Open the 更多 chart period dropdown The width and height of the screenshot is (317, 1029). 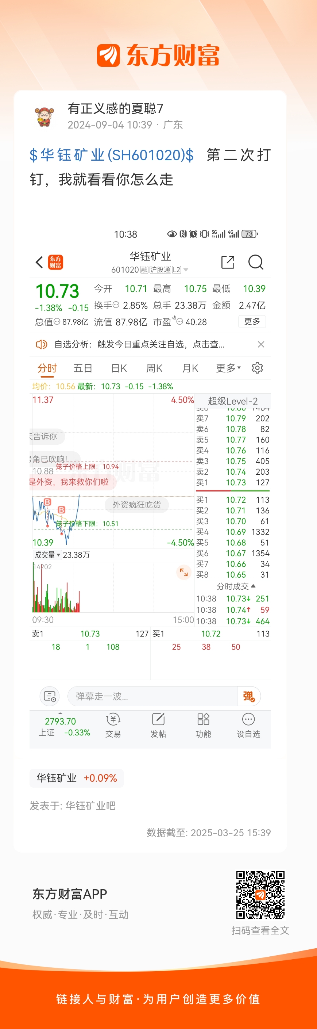pyautogui.click(x=228, y=368)
